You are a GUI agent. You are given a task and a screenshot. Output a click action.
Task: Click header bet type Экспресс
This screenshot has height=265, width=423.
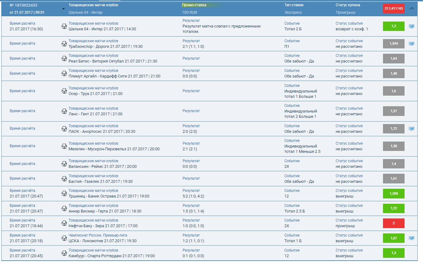coord(293,12)
